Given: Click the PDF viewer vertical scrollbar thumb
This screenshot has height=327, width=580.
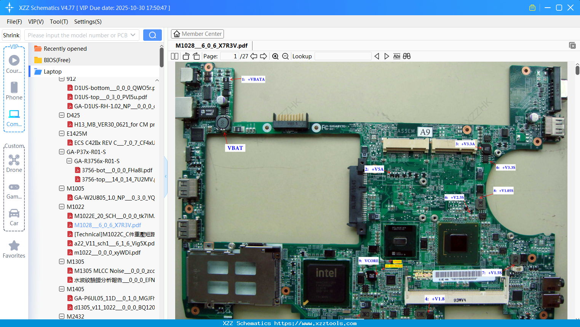Looking at the screenshot, I should (577, 70).
